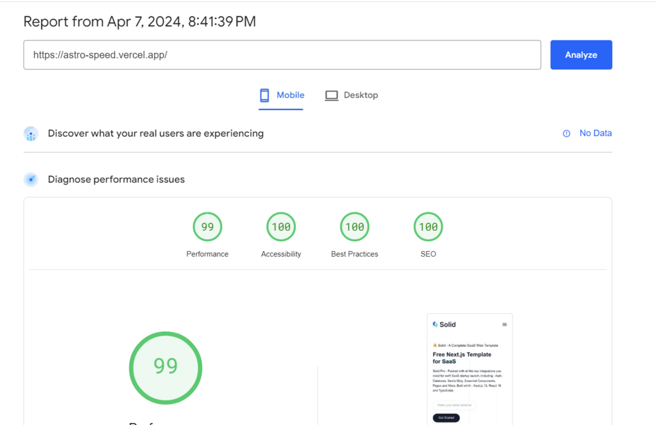Image resolution: width=656 pixels, height=425 pixels.
Task: Click the URL input field
Action: pyautogui.click(x=282, y=55)
